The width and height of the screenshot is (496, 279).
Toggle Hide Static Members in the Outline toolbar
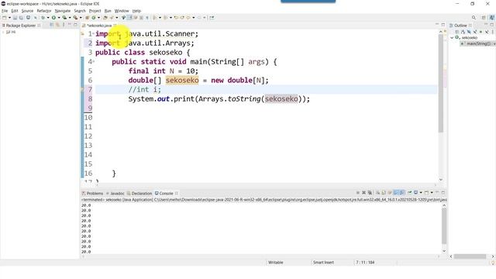click(475, 32)
